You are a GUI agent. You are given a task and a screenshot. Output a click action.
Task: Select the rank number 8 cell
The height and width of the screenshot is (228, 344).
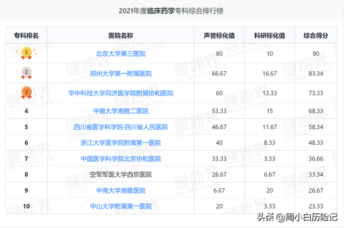click(x=26, y=175)
